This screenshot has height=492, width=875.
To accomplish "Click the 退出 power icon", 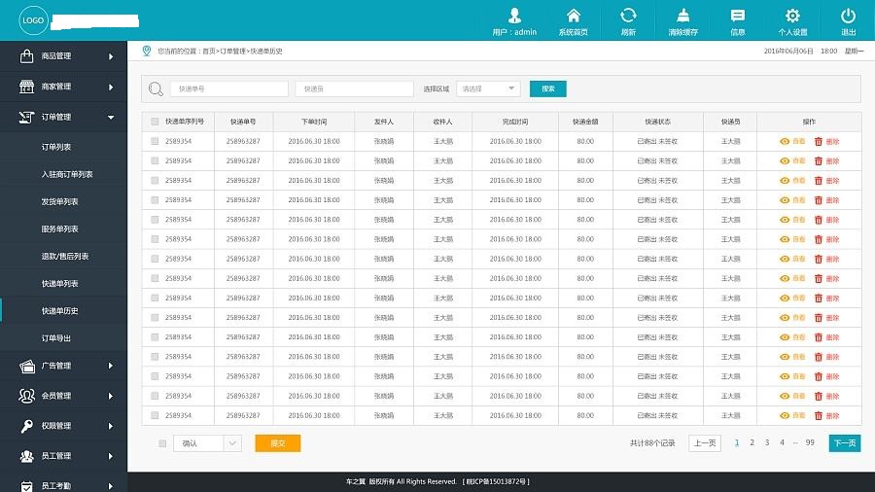I will pos(848,15).
